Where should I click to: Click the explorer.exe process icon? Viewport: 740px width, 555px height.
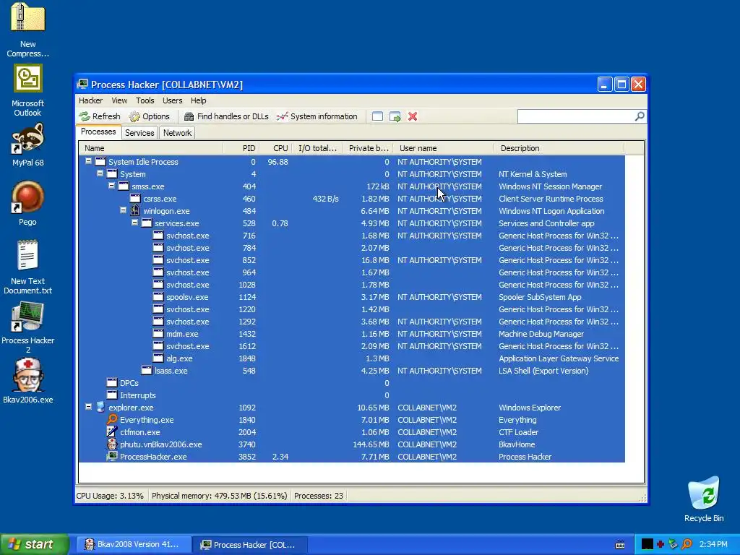point(100,407)
